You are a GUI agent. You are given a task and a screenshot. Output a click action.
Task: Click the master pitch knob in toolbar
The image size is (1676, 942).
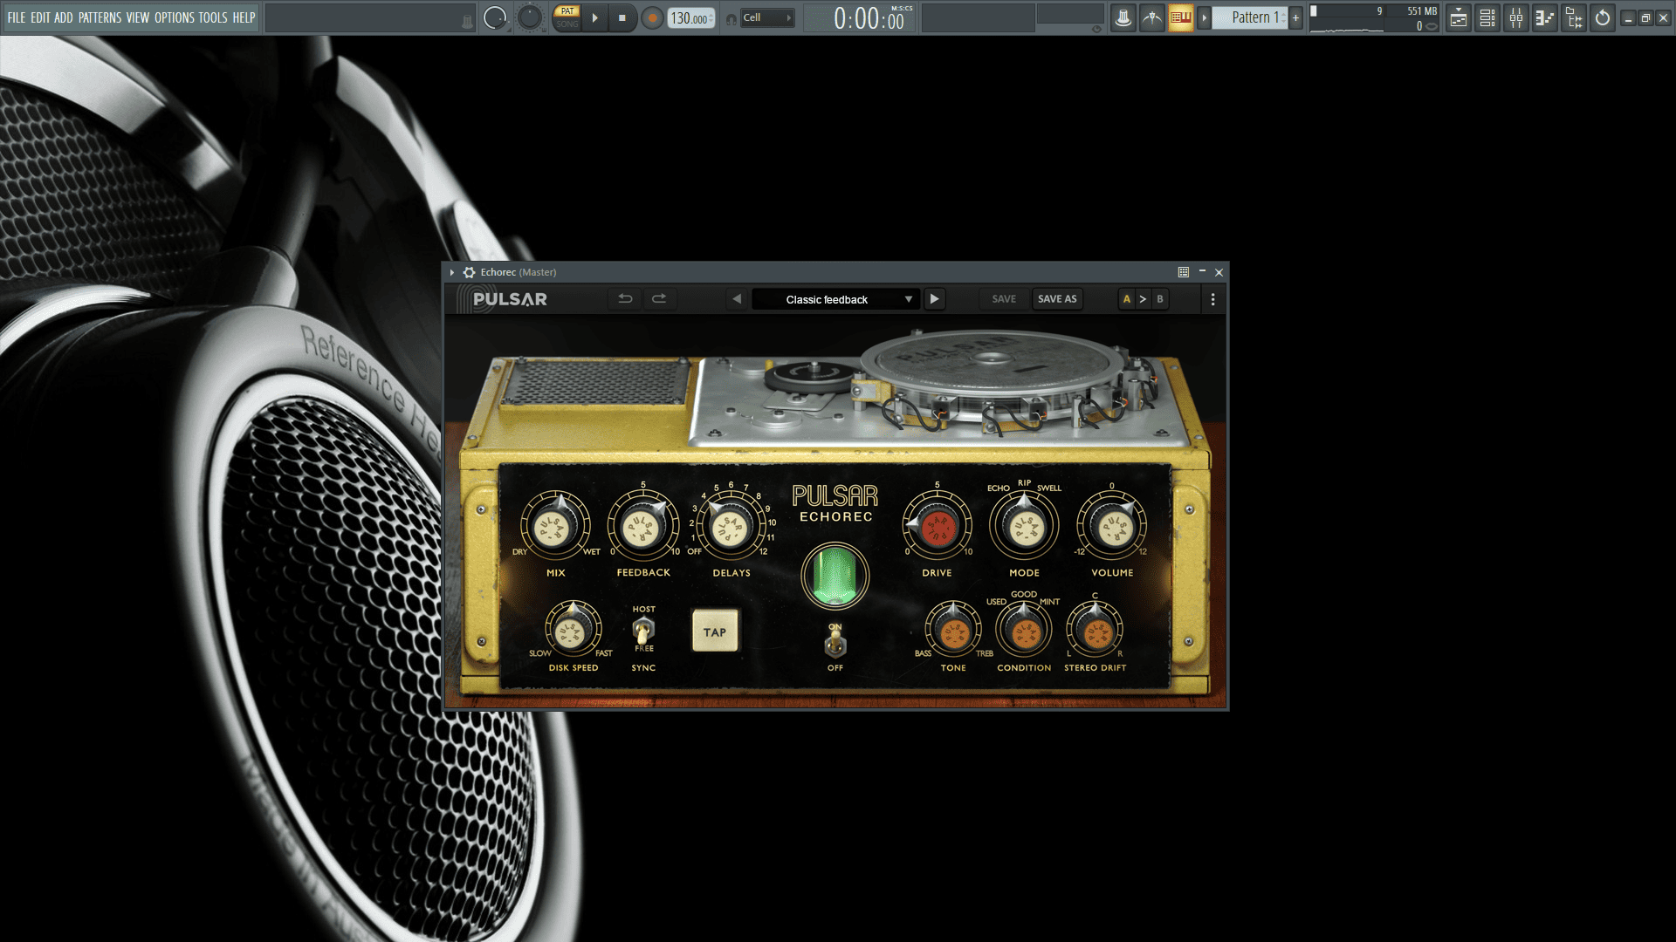[x=529, y=17]
